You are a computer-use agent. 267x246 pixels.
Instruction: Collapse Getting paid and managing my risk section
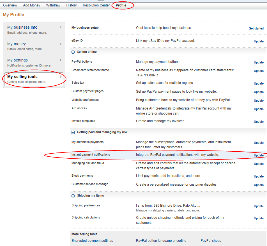pyautogui.click(x=73, y=132)
